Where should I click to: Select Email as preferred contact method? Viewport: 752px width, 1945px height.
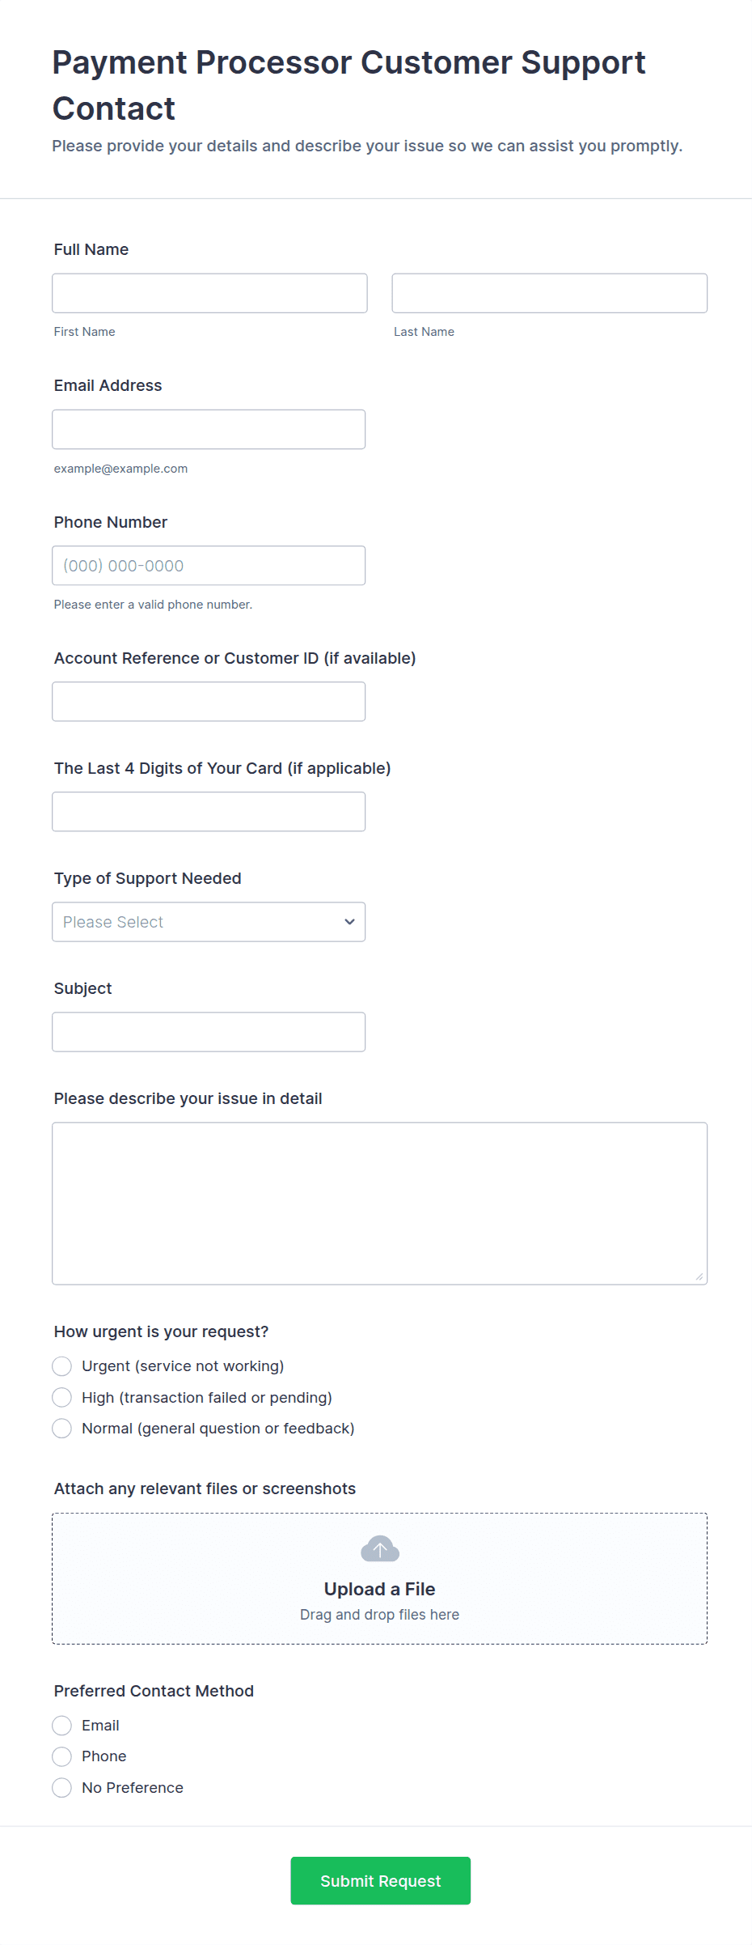pos(62,1726)
